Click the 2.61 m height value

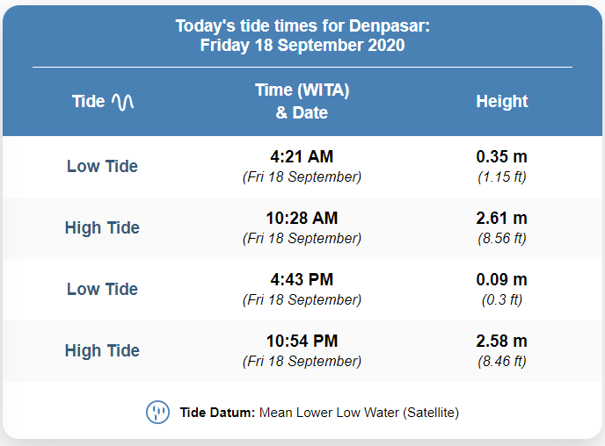tap(501, 218)
